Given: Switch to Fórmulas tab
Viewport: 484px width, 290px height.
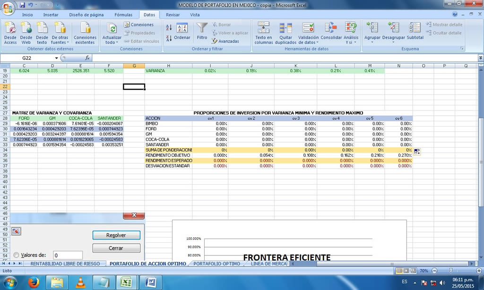Looking at the screenshot, I should point(123,15).
